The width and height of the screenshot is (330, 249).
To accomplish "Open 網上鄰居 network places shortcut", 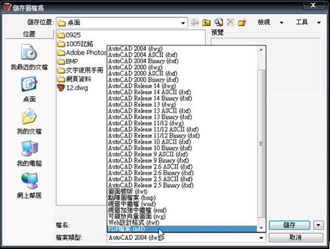I will 29,186.
